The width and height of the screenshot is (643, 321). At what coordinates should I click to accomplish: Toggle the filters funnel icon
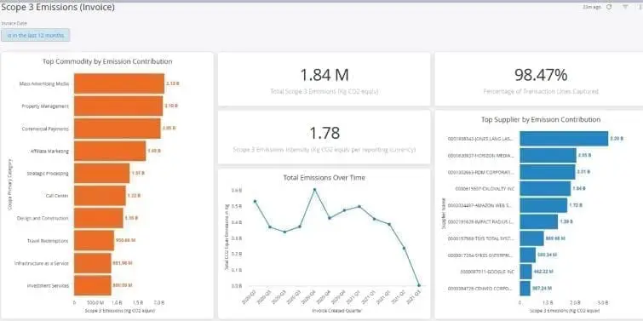point(625,7)
